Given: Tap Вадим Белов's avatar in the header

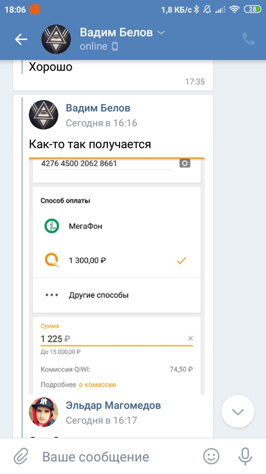Looking at the screenshot, I should pos(56,39).
